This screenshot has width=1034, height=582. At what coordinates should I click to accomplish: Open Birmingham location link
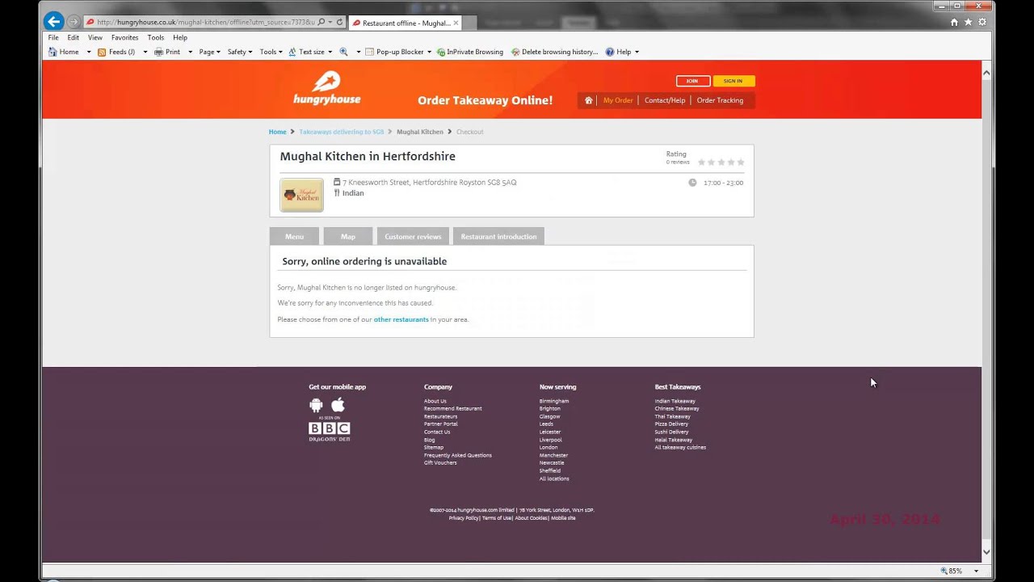[554, 401]
